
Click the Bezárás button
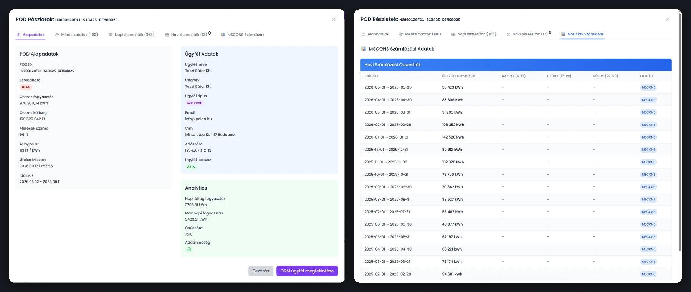point(261,271)
